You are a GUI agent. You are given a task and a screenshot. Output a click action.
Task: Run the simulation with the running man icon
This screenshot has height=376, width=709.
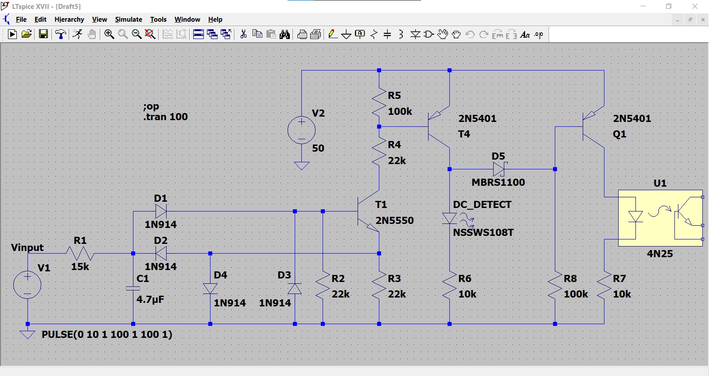tap(78, 34)
